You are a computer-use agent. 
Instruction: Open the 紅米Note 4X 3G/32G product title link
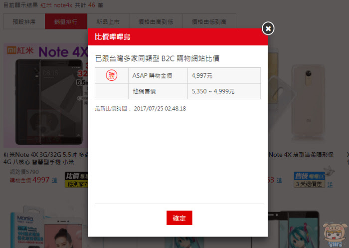[x=46, y=158]
